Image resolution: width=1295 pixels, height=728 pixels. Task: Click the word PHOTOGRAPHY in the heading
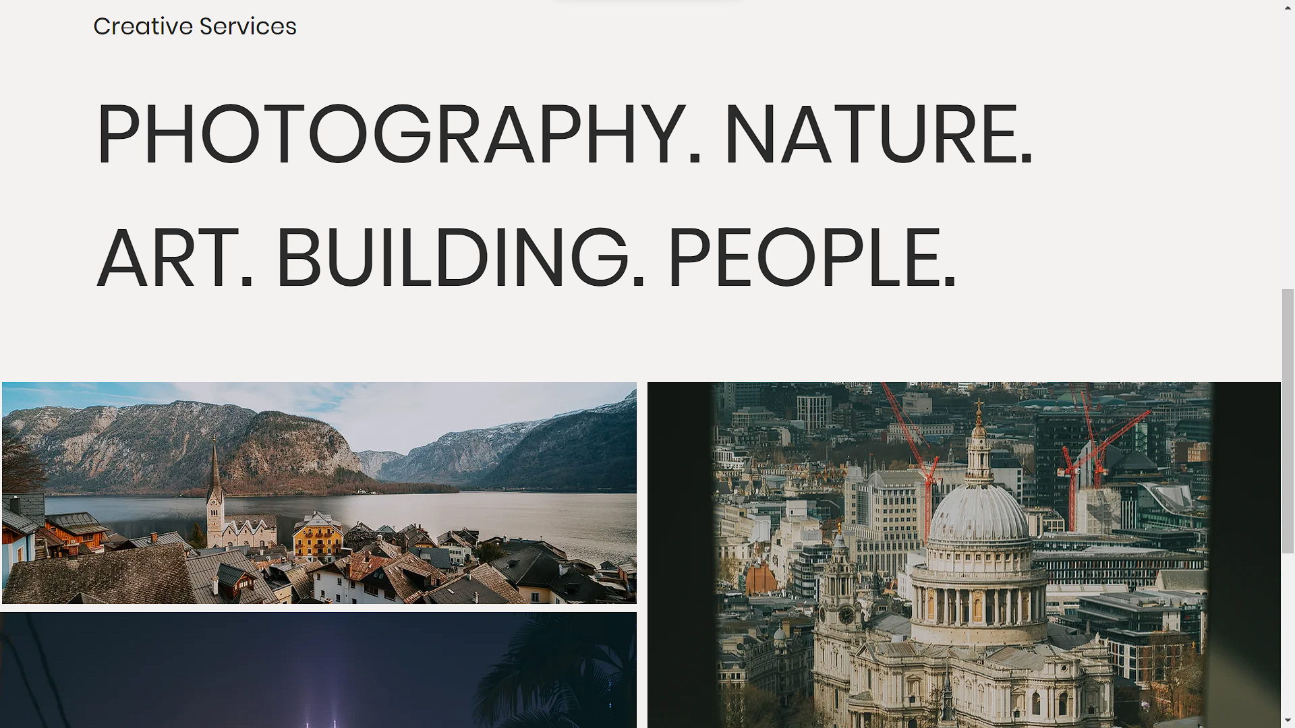tap(391, 133)
